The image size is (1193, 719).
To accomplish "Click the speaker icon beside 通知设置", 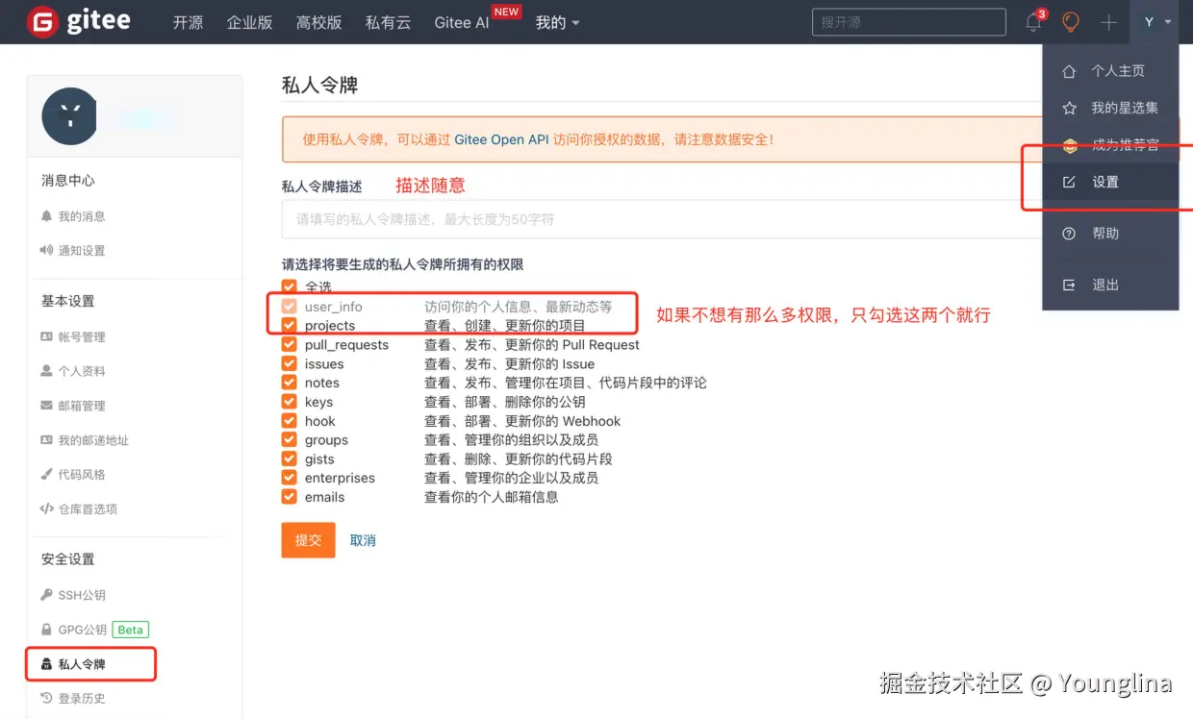I will point(46,250).
